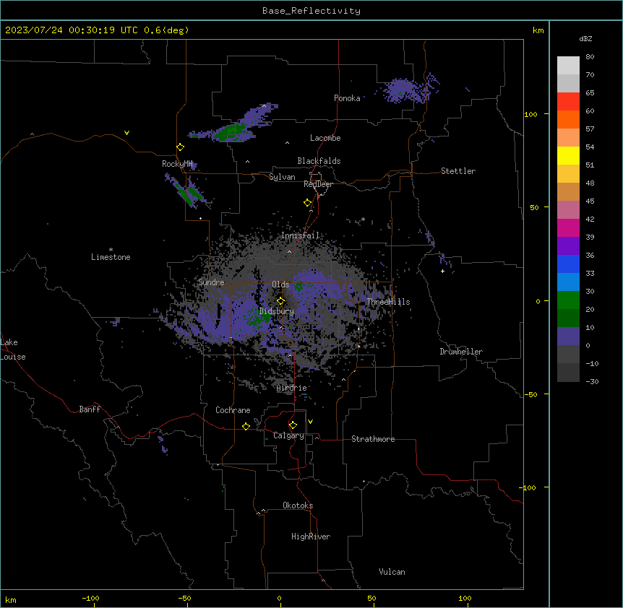Click the Ponoka label
623x608 pixels.
click(347, 98)
